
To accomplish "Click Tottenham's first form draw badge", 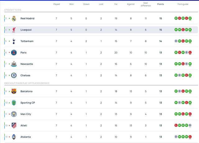I will pyautogui.click(x=176, y=41).
